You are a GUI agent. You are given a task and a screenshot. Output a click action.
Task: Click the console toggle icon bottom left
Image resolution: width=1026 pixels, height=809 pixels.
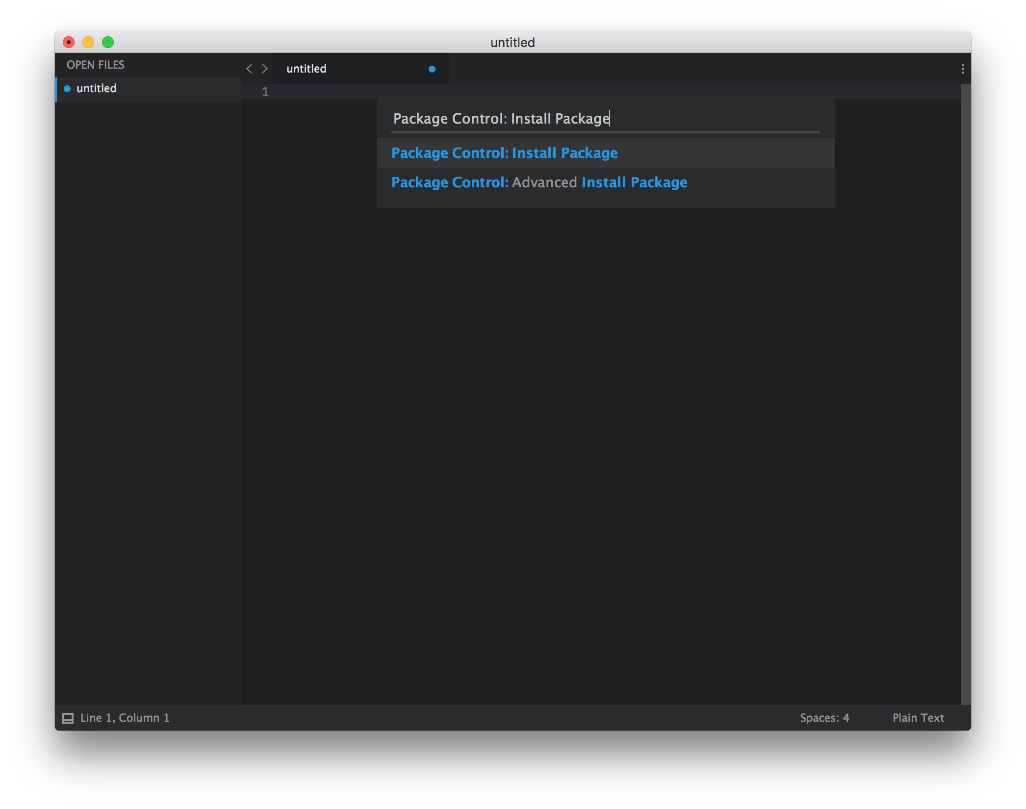coord(69,718)
